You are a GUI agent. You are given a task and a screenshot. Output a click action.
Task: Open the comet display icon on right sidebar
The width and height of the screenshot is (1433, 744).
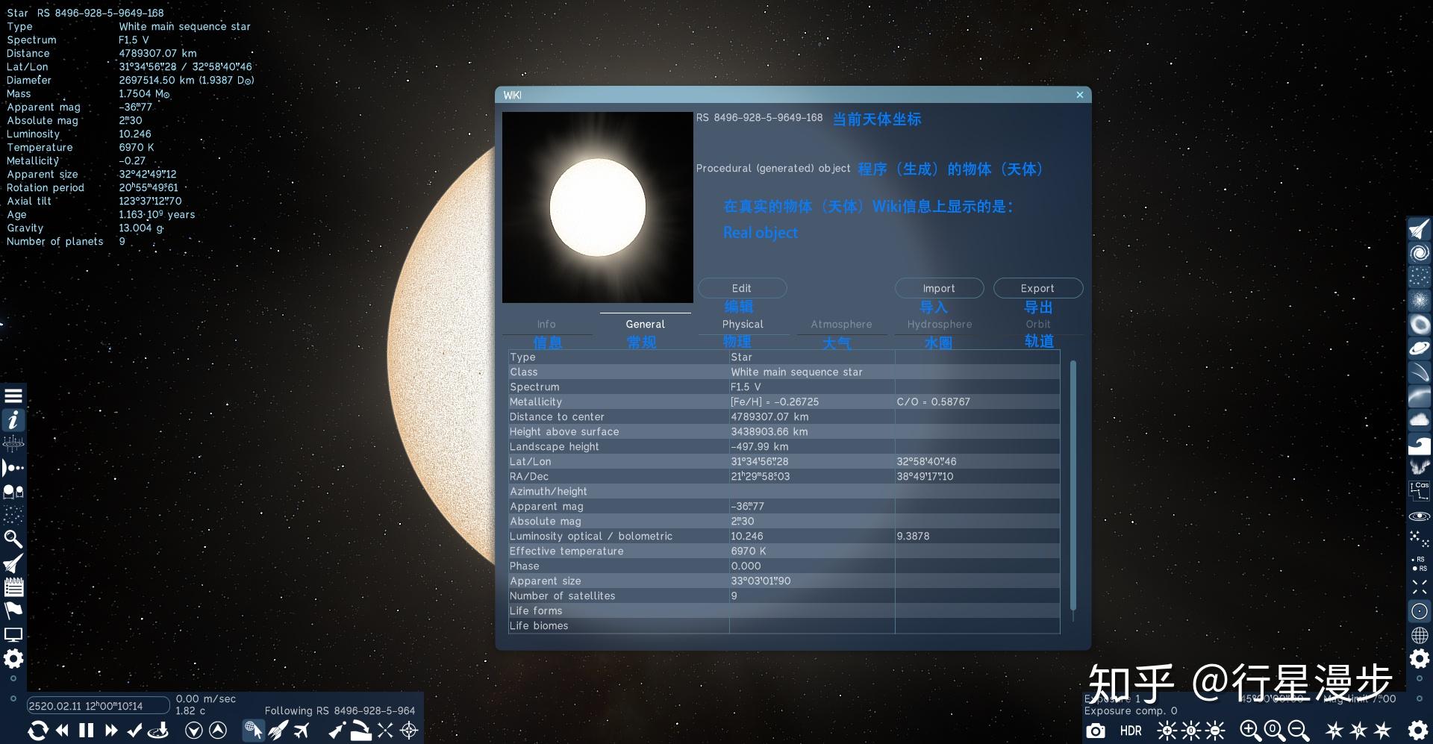1418,372
